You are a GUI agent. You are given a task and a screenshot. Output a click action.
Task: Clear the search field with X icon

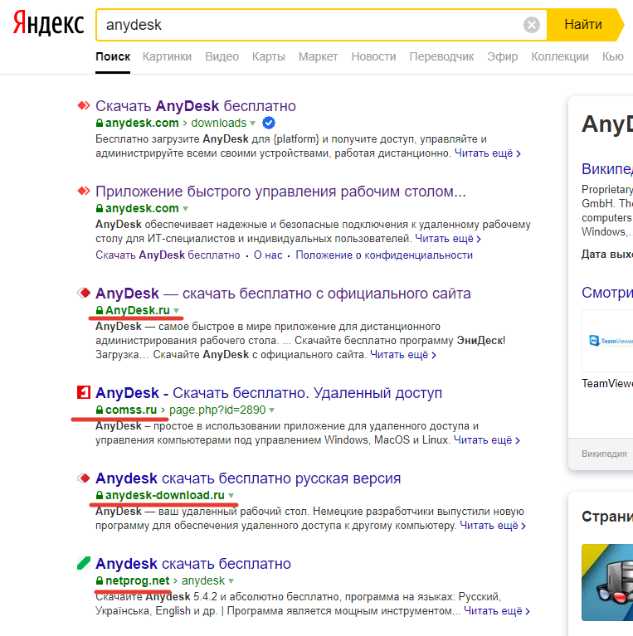(532, 25)
